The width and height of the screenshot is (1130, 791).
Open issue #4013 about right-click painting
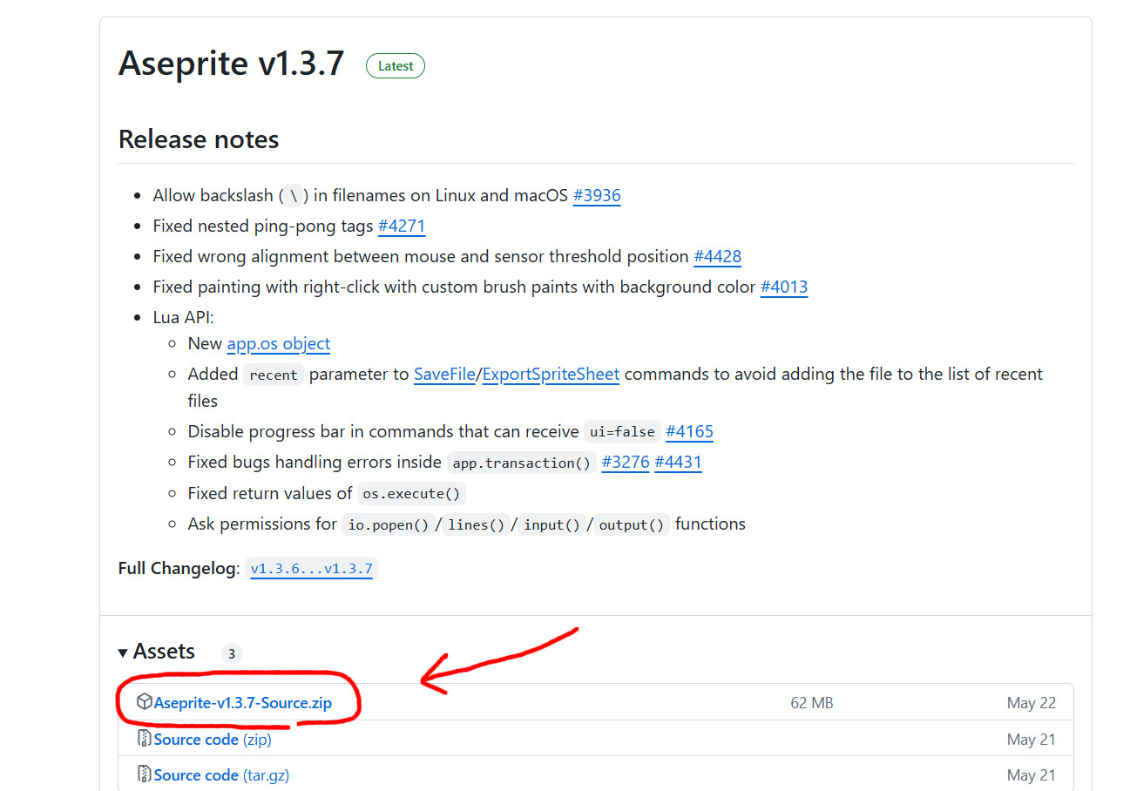pyautogui.click(x=784, y=287)
